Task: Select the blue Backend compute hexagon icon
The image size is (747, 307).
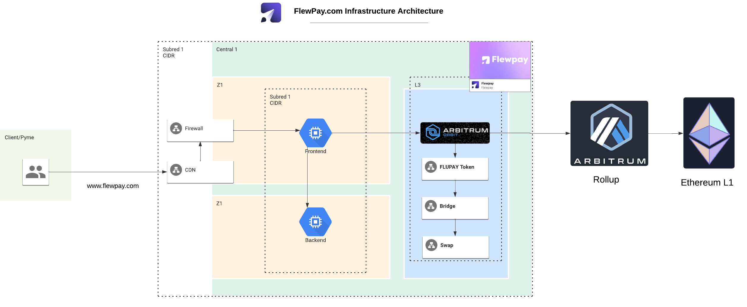Action: tap(315, 222)
